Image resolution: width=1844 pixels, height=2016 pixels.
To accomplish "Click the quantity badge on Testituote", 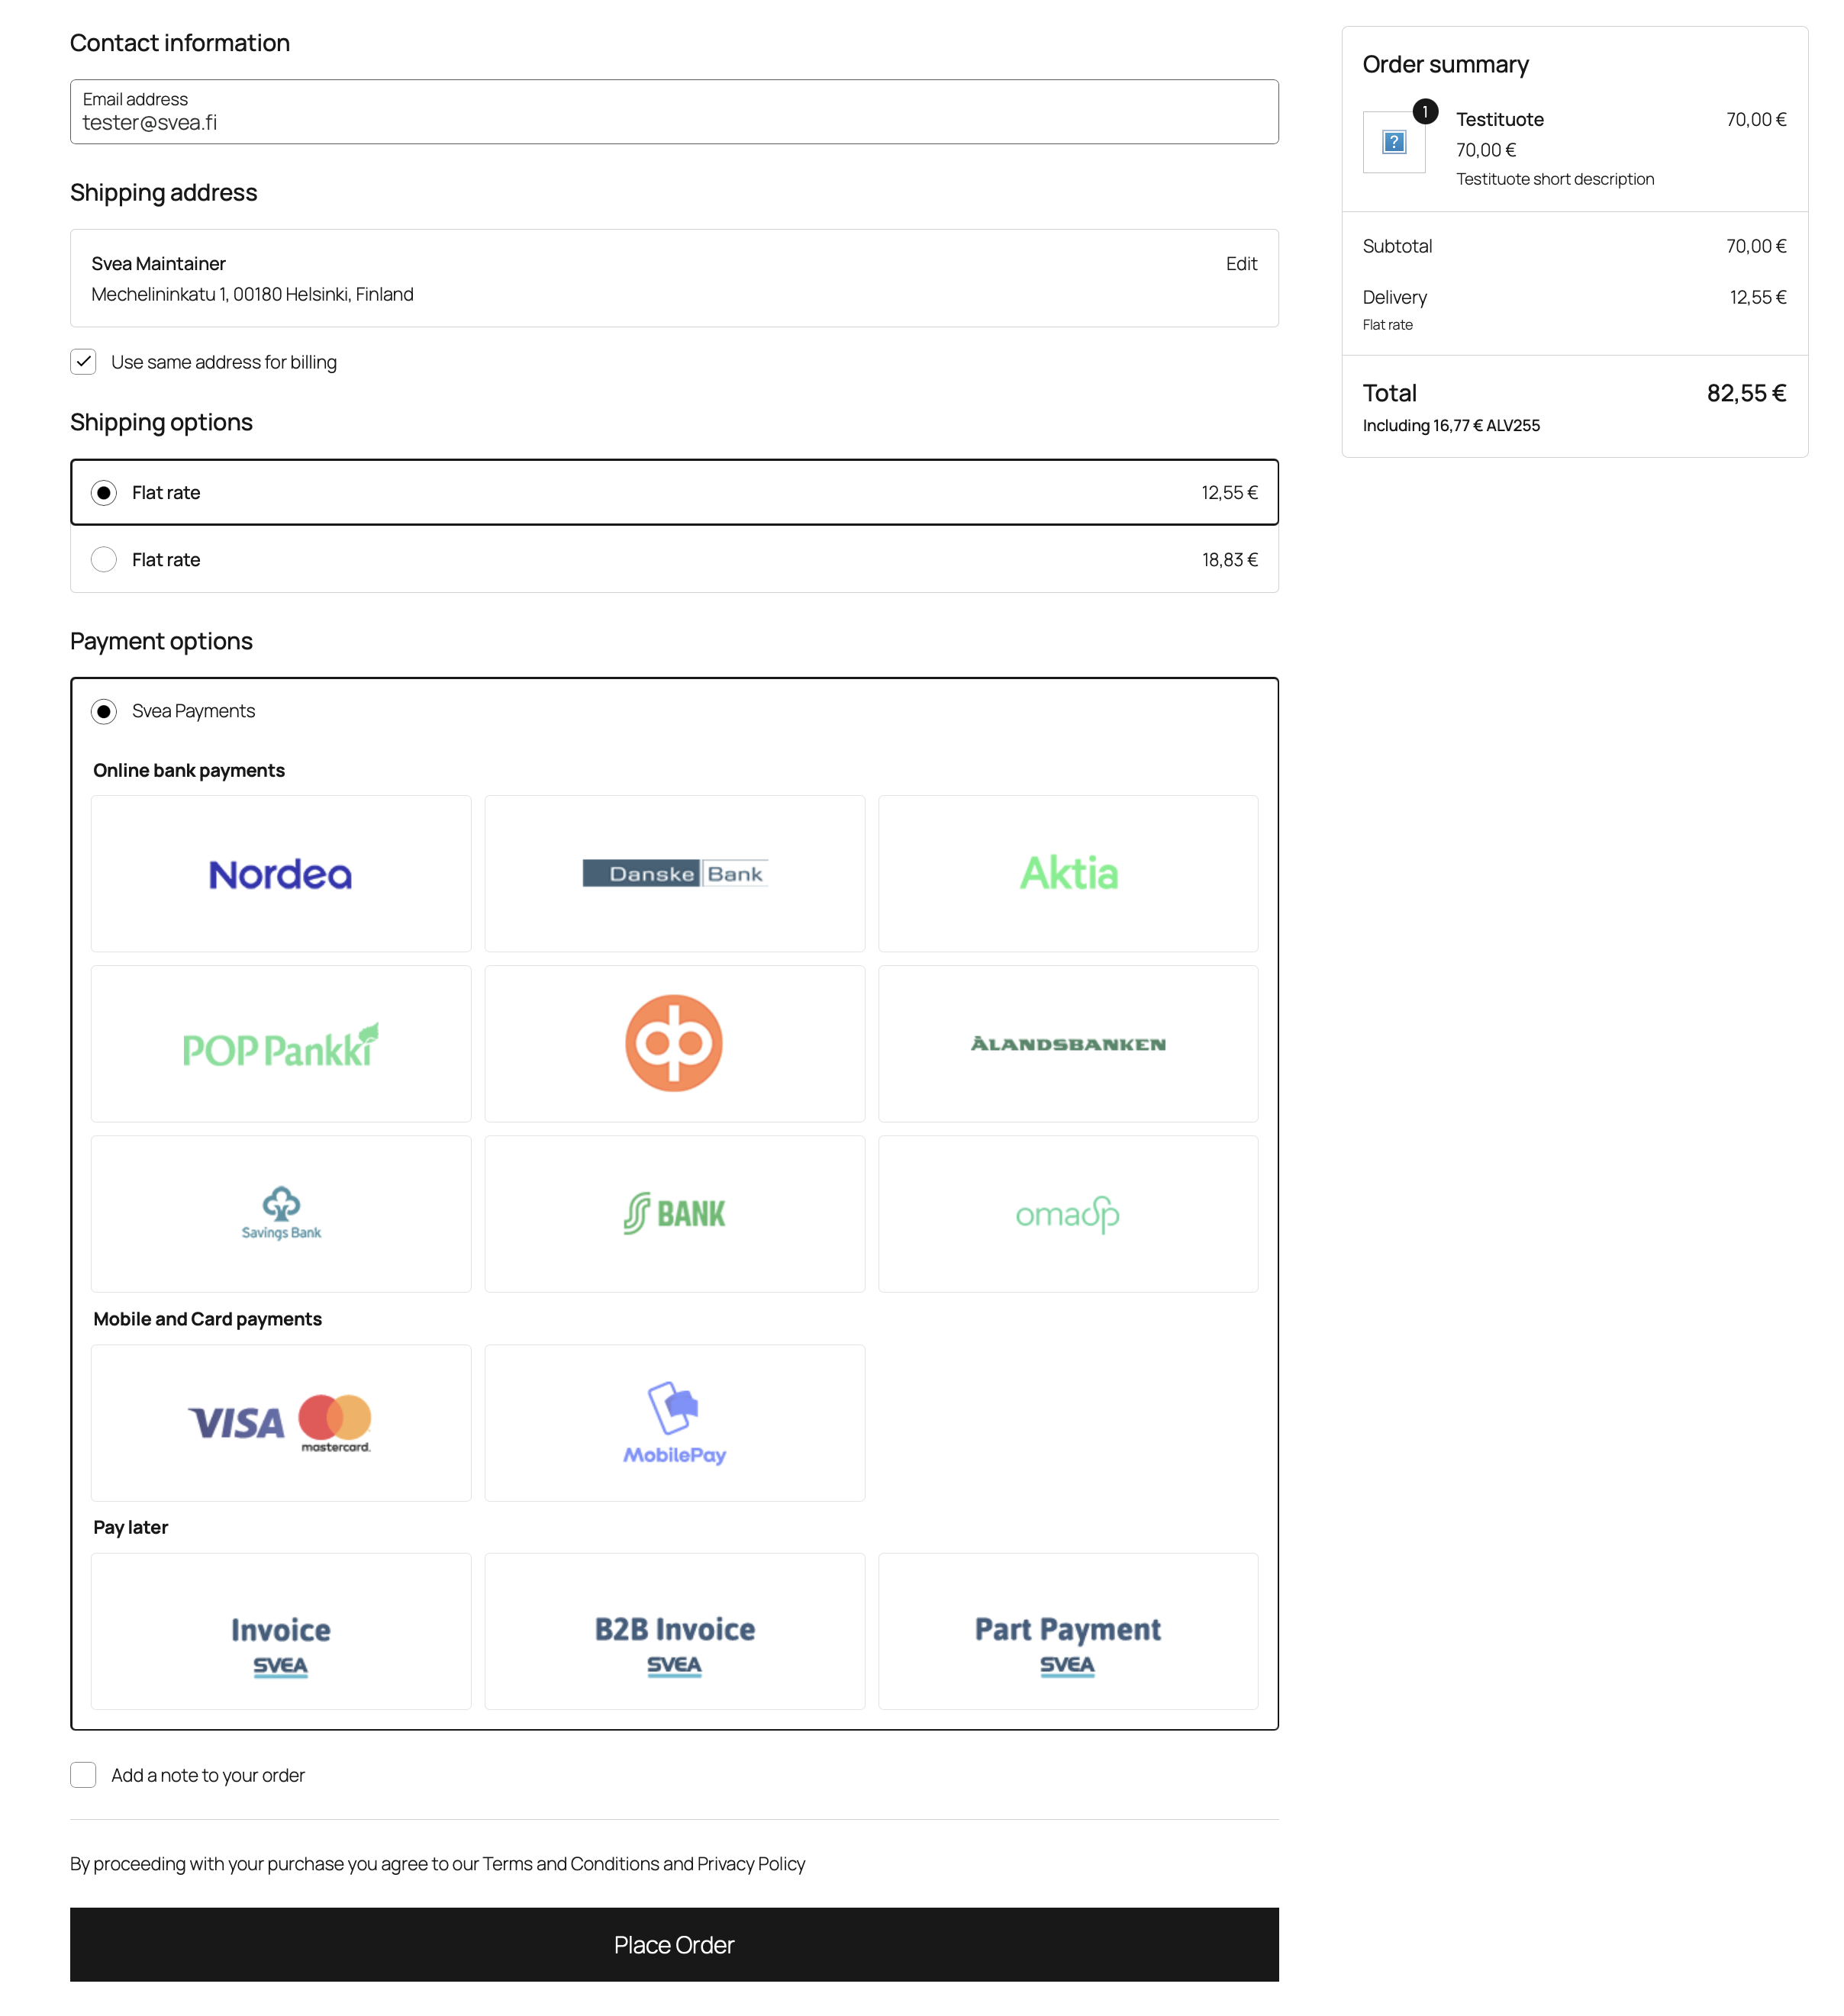I will tap(1425, 112).
